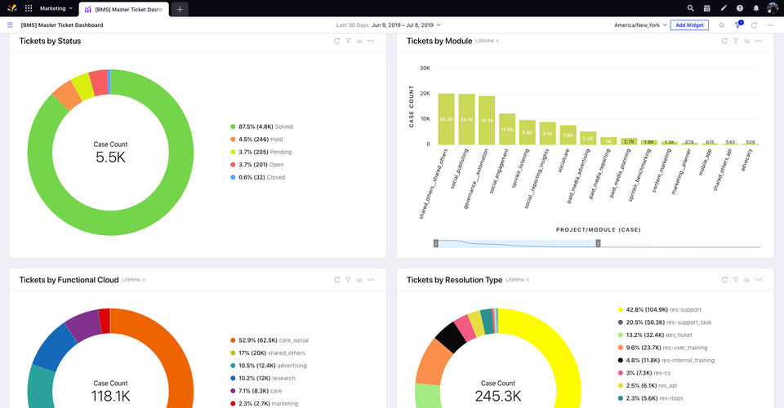The height and width of the screenshot is (408, 784).
Task: Click left handle of module range slider
Action: [x=436, y=243]
